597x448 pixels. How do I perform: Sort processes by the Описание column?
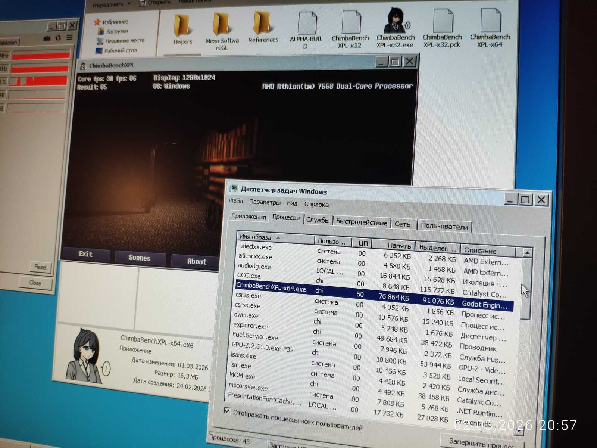(488, 251)
